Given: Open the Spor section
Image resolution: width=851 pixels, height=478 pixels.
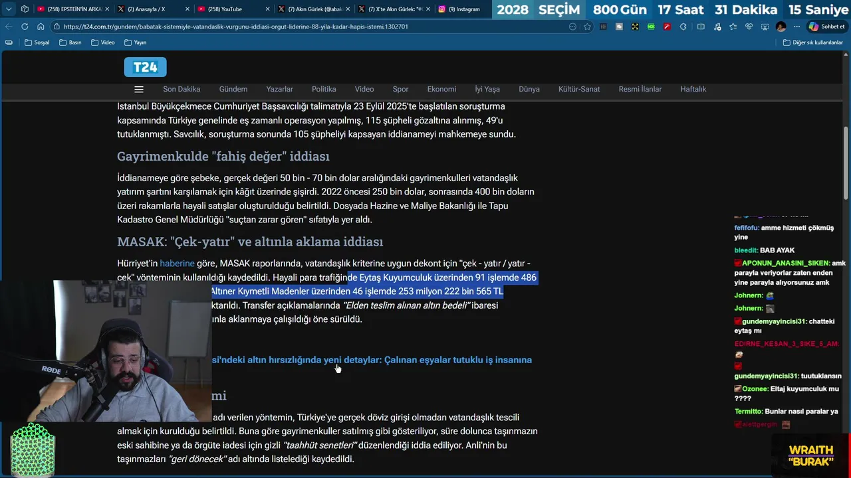Looking at the screenshot, I should (401, 89).
